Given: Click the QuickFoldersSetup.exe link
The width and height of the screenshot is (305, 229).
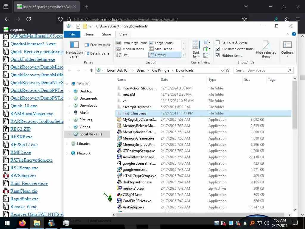Looking at the screenshot, I should (x=33, y=59).
